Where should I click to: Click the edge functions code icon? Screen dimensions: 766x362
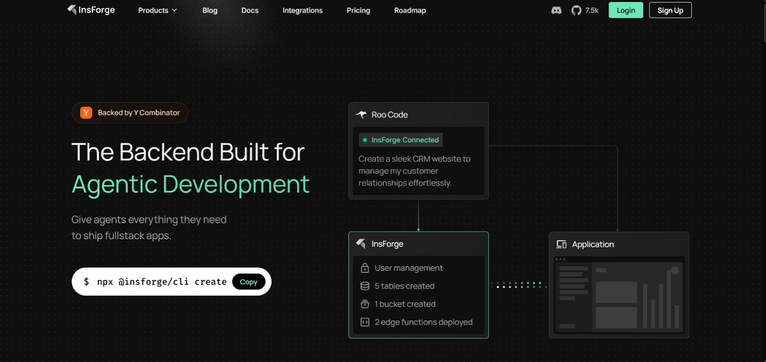tap(365, 322)
